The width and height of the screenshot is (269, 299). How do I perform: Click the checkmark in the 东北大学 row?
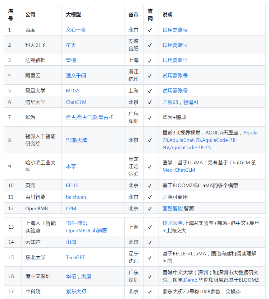[150, 257]
